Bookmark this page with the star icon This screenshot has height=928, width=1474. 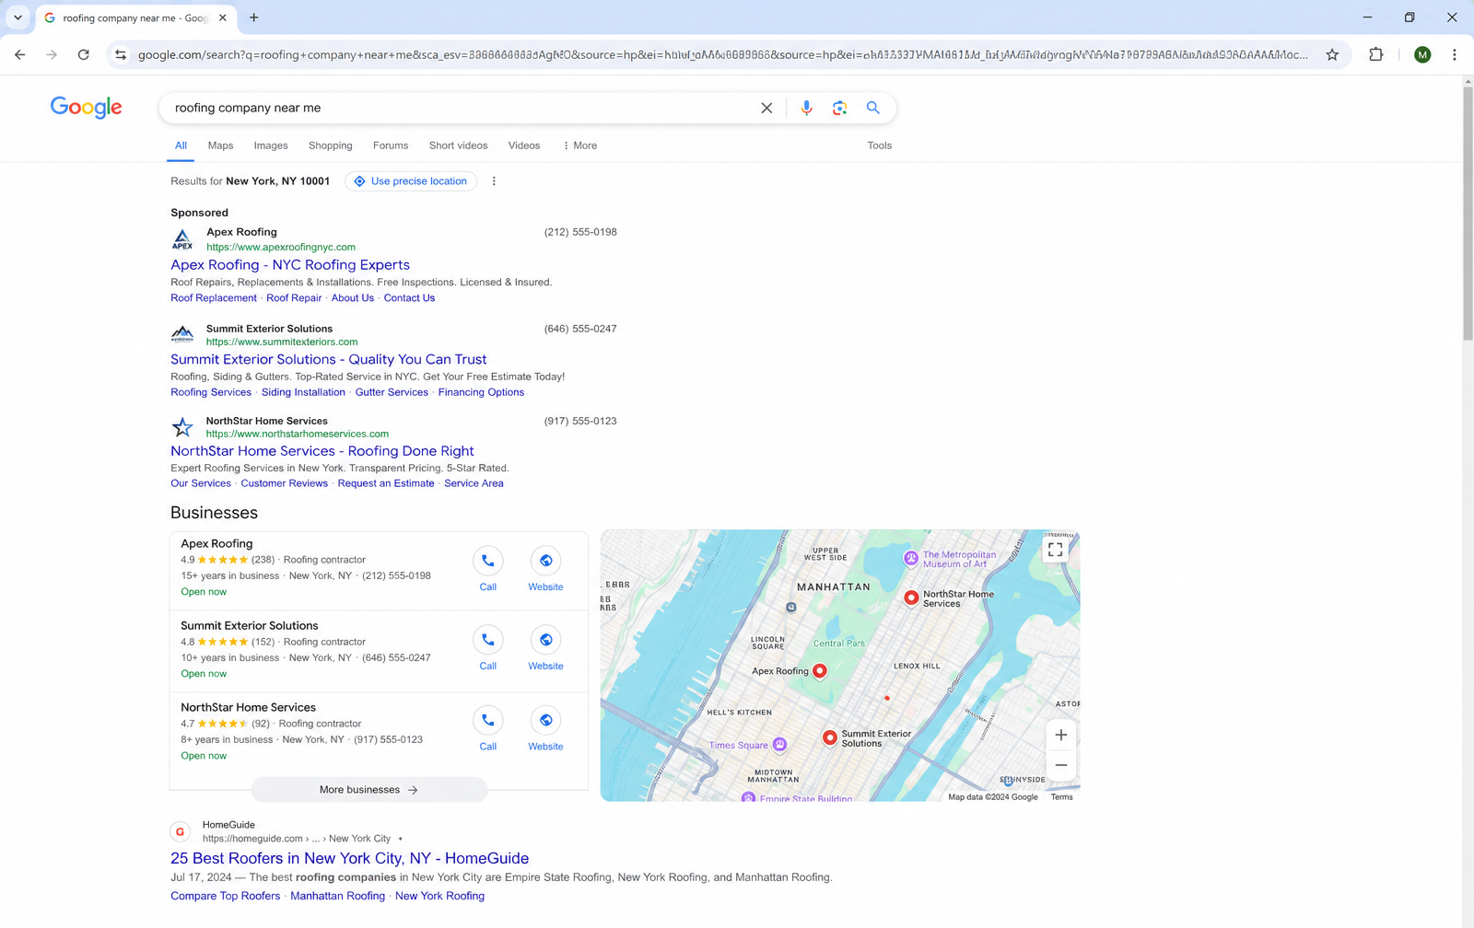[1332, 54]
